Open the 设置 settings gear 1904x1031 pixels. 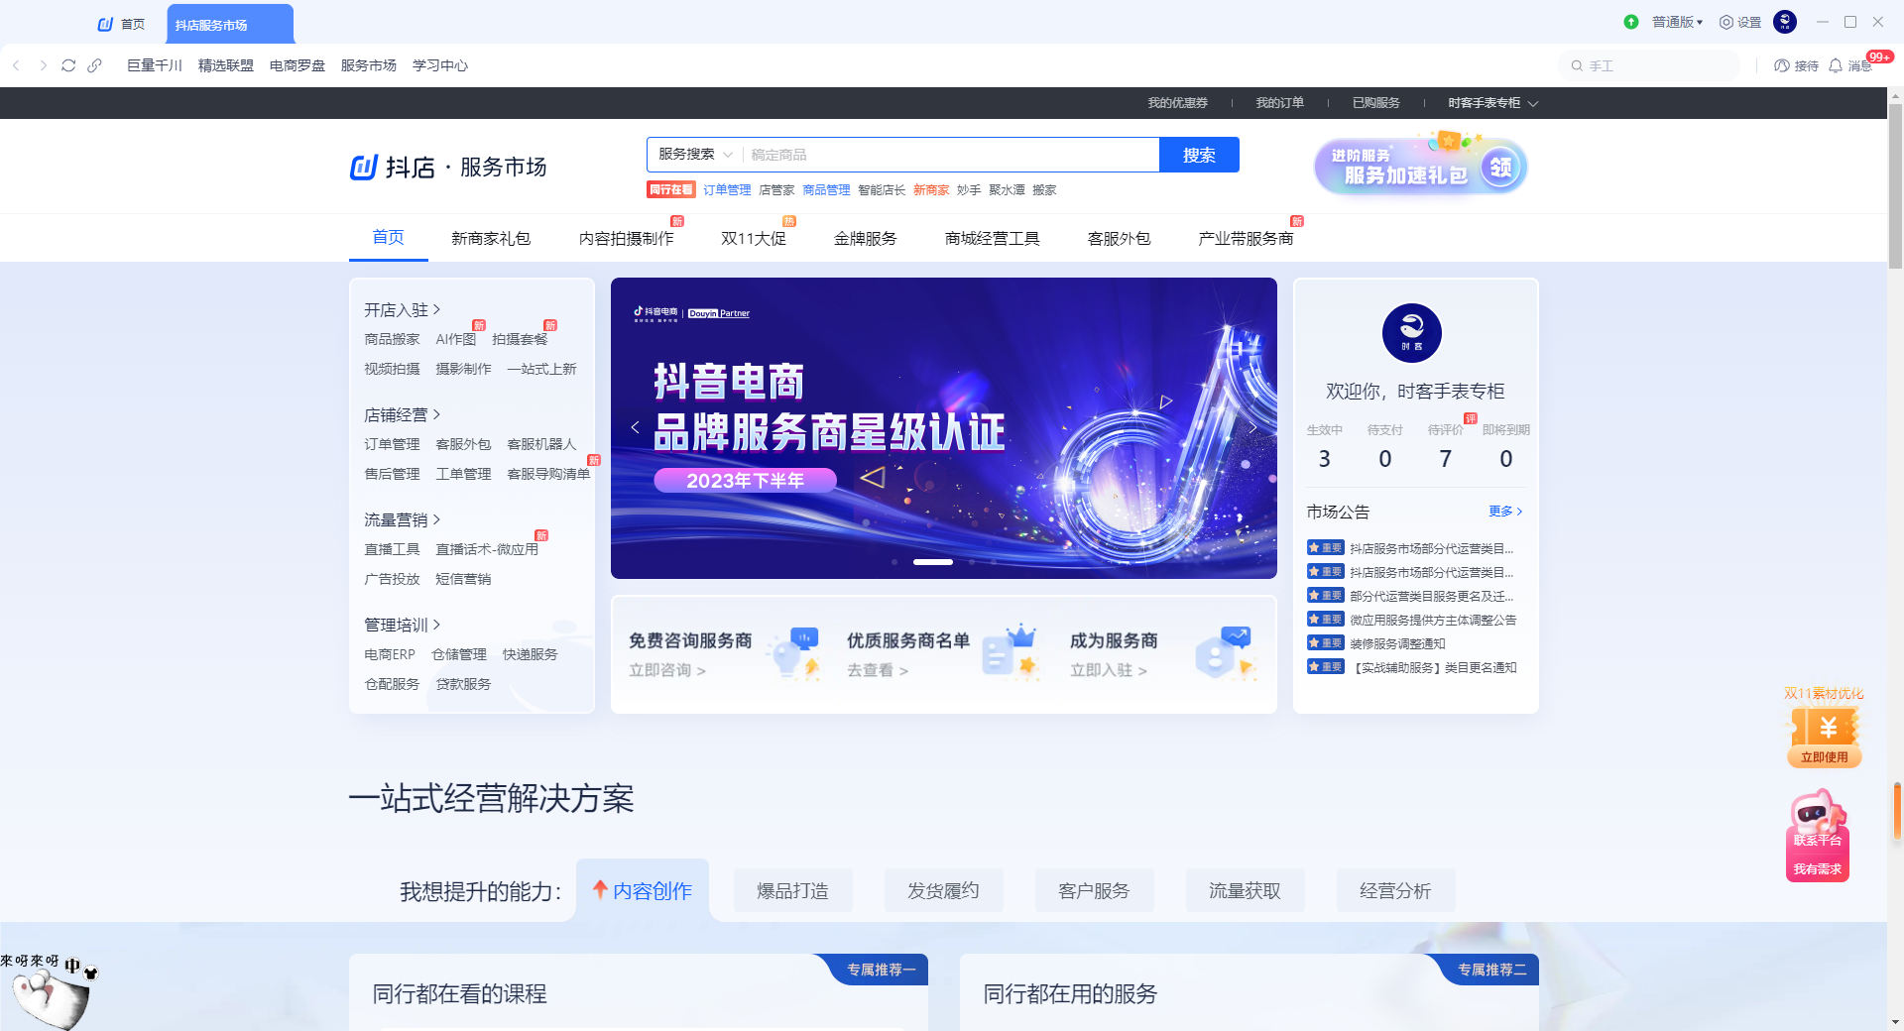click(1740, 22)
